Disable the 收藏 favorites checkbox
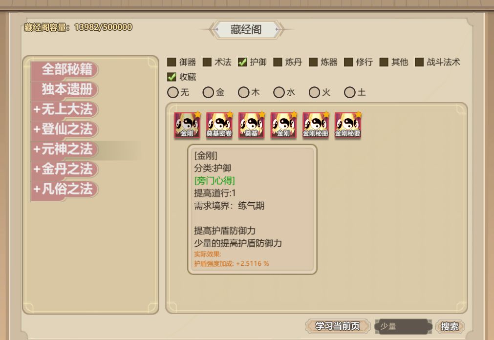This screenshot has width=494, height=340. [x=172, y=77]
